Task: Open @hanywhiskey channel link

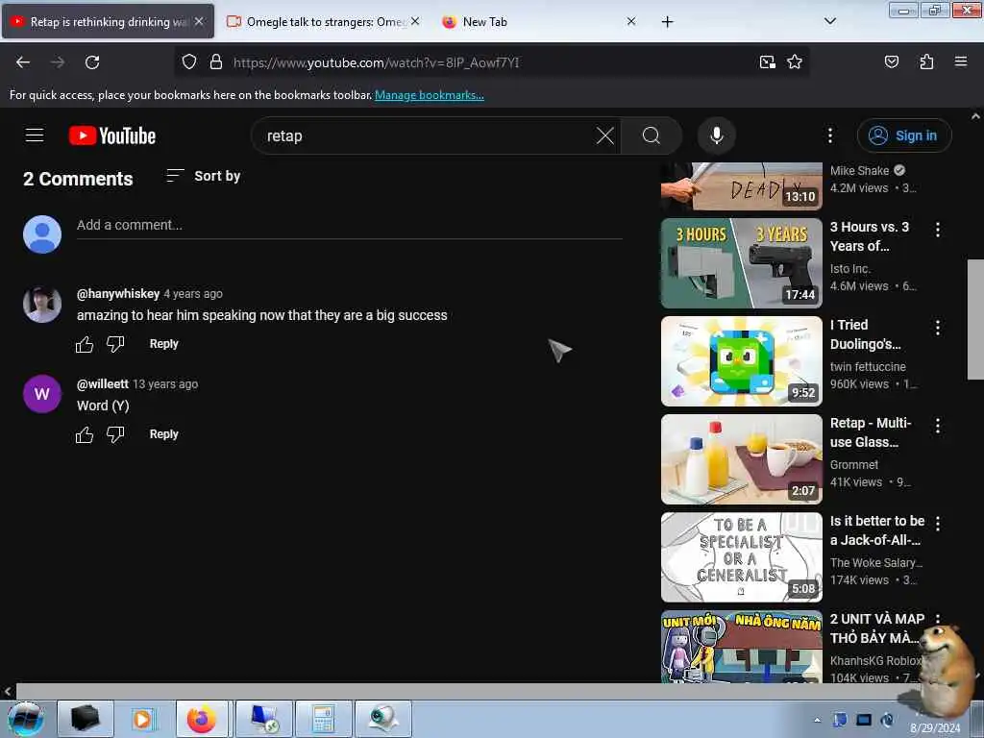Action: (x=118, y=294)
